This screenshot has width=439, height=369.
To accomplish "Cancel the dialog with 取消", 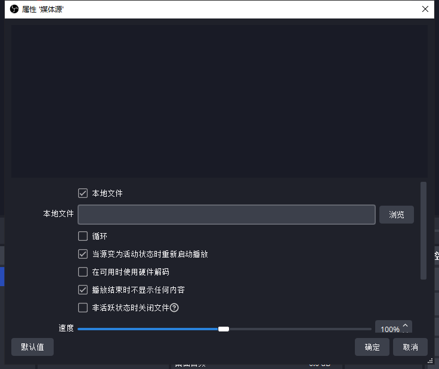I will (410, 347).
